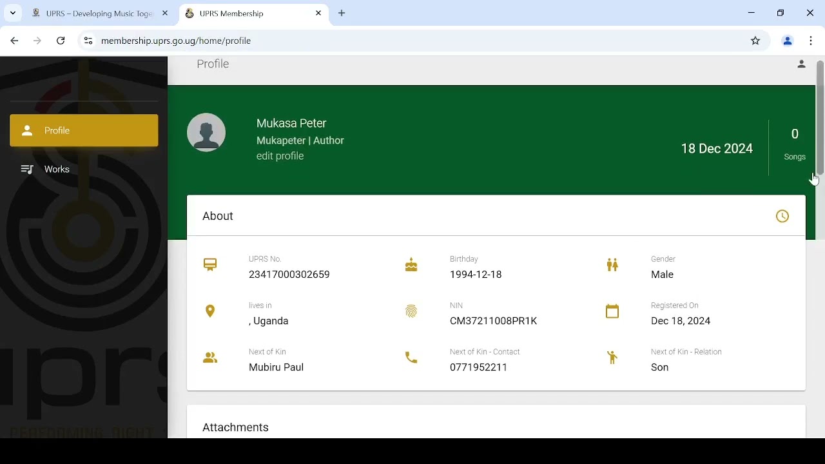Go back with the browser back arrow
The image size is (825, 464).
coord(14,41)
